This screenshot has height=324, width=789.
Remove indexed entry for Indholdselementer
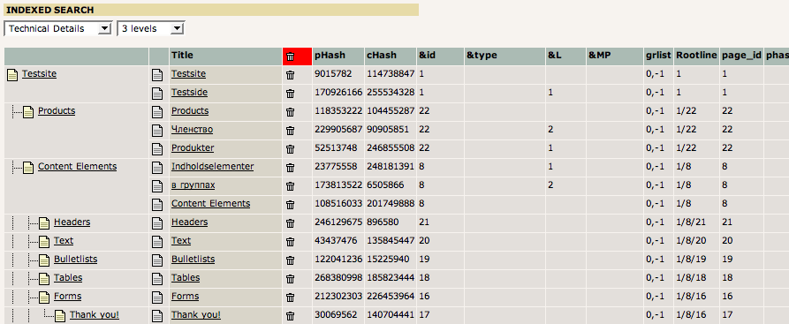click(291, 168)
